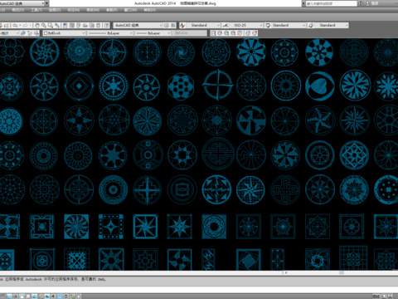Open the table style Standard dropdown
The height and width of the screenshot is (299, 398).
(303, 25)
